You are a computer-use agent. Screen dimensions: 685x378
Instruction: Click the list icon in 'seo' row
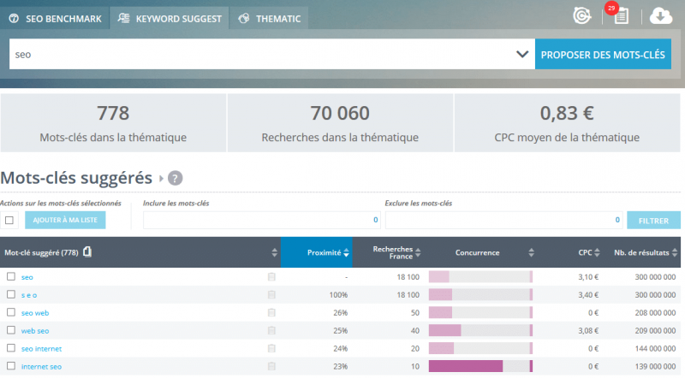point(271,277)
